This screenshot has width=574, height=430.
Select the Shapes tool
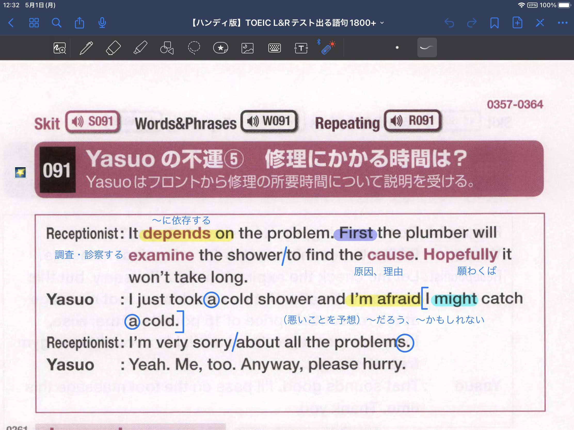[167, 48]
